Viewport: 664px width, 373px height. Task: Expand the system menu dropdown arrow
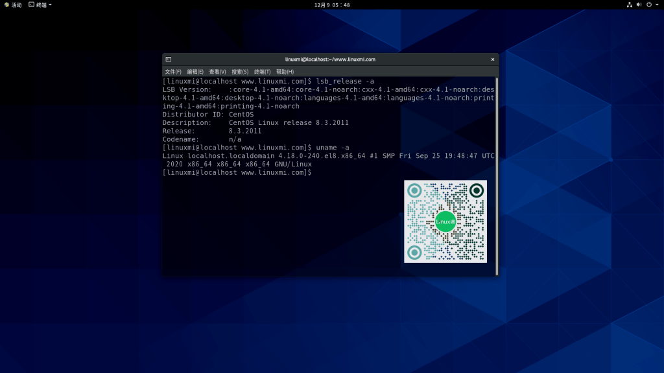tap(657, 5)
